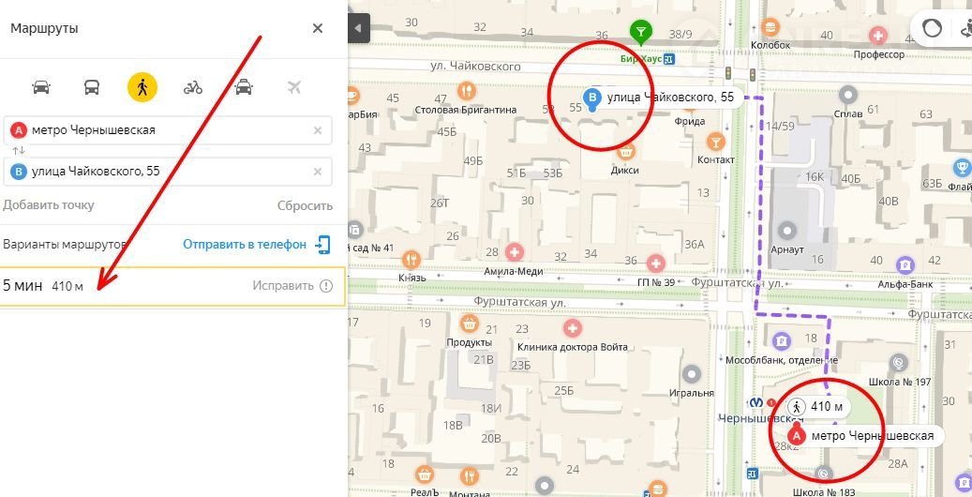Close the Маршруты panel
The width and height of the screenshot is (972, 497).
pos(318,28)
